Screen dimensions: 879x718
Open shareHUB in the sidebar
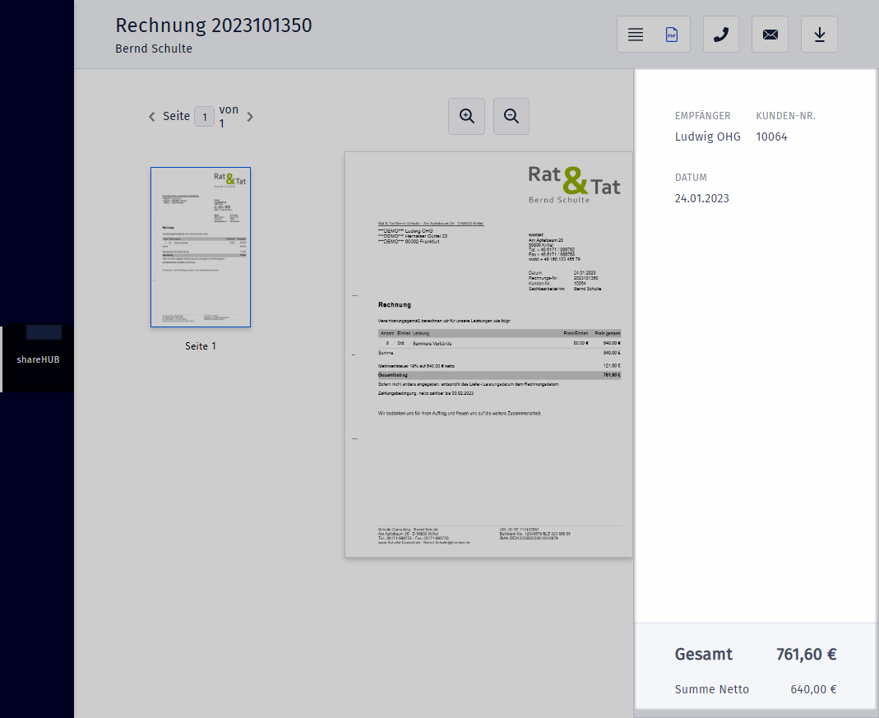pos(37,359)
